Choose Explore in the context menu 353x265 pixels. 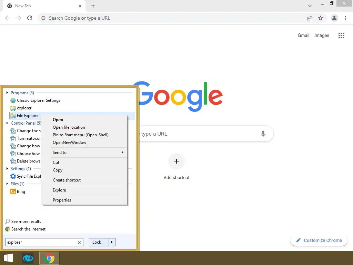85,190
